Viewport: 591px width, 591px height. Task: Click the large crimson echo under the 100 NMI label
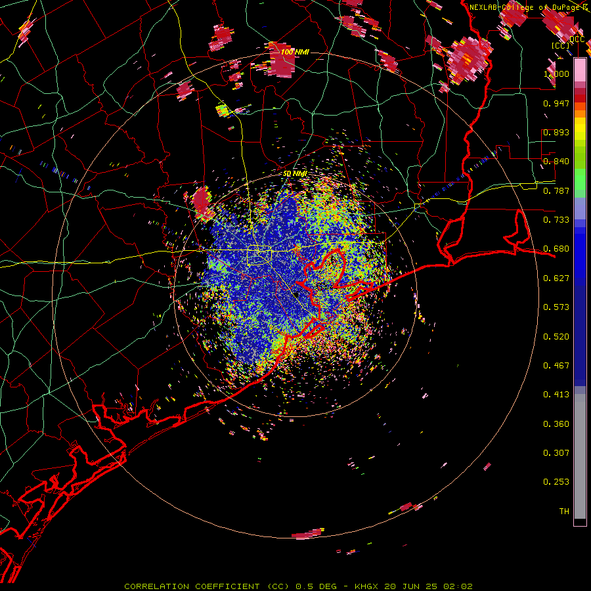click(x=281, y=60)
